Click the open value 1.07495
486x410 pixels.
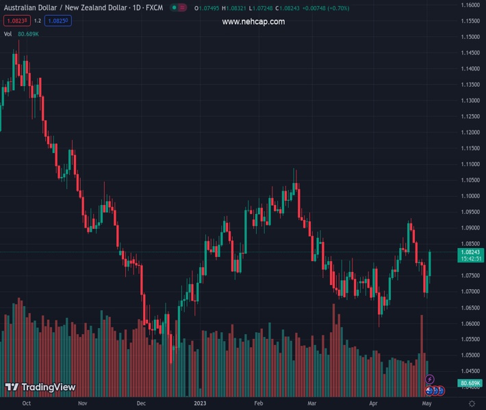click(x=209, y=8)
